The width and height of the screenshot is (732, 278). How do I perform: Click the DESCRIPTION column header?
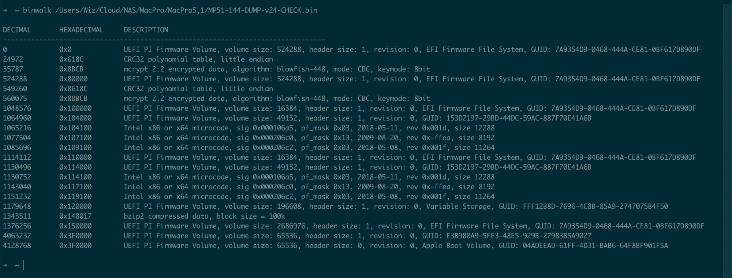[146, 30]
